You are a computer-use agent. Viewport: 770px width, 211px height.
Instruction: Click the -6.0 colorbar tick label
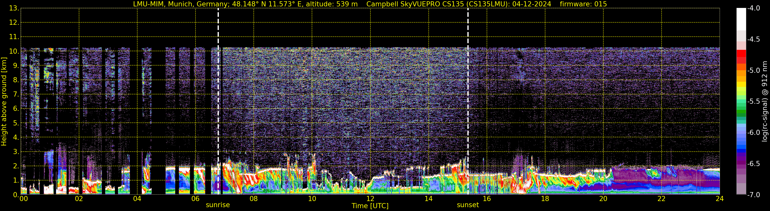pyautogui.click(x=754, y=133)
